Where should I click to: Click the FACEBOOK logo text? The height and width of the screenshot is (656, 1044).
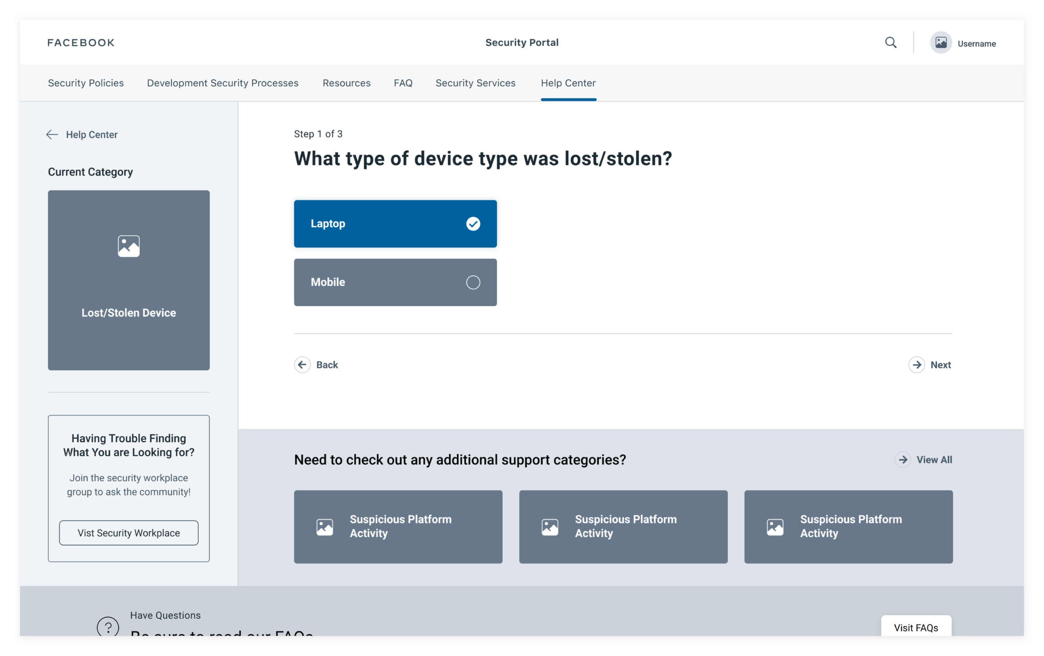[x=81, y=43]
